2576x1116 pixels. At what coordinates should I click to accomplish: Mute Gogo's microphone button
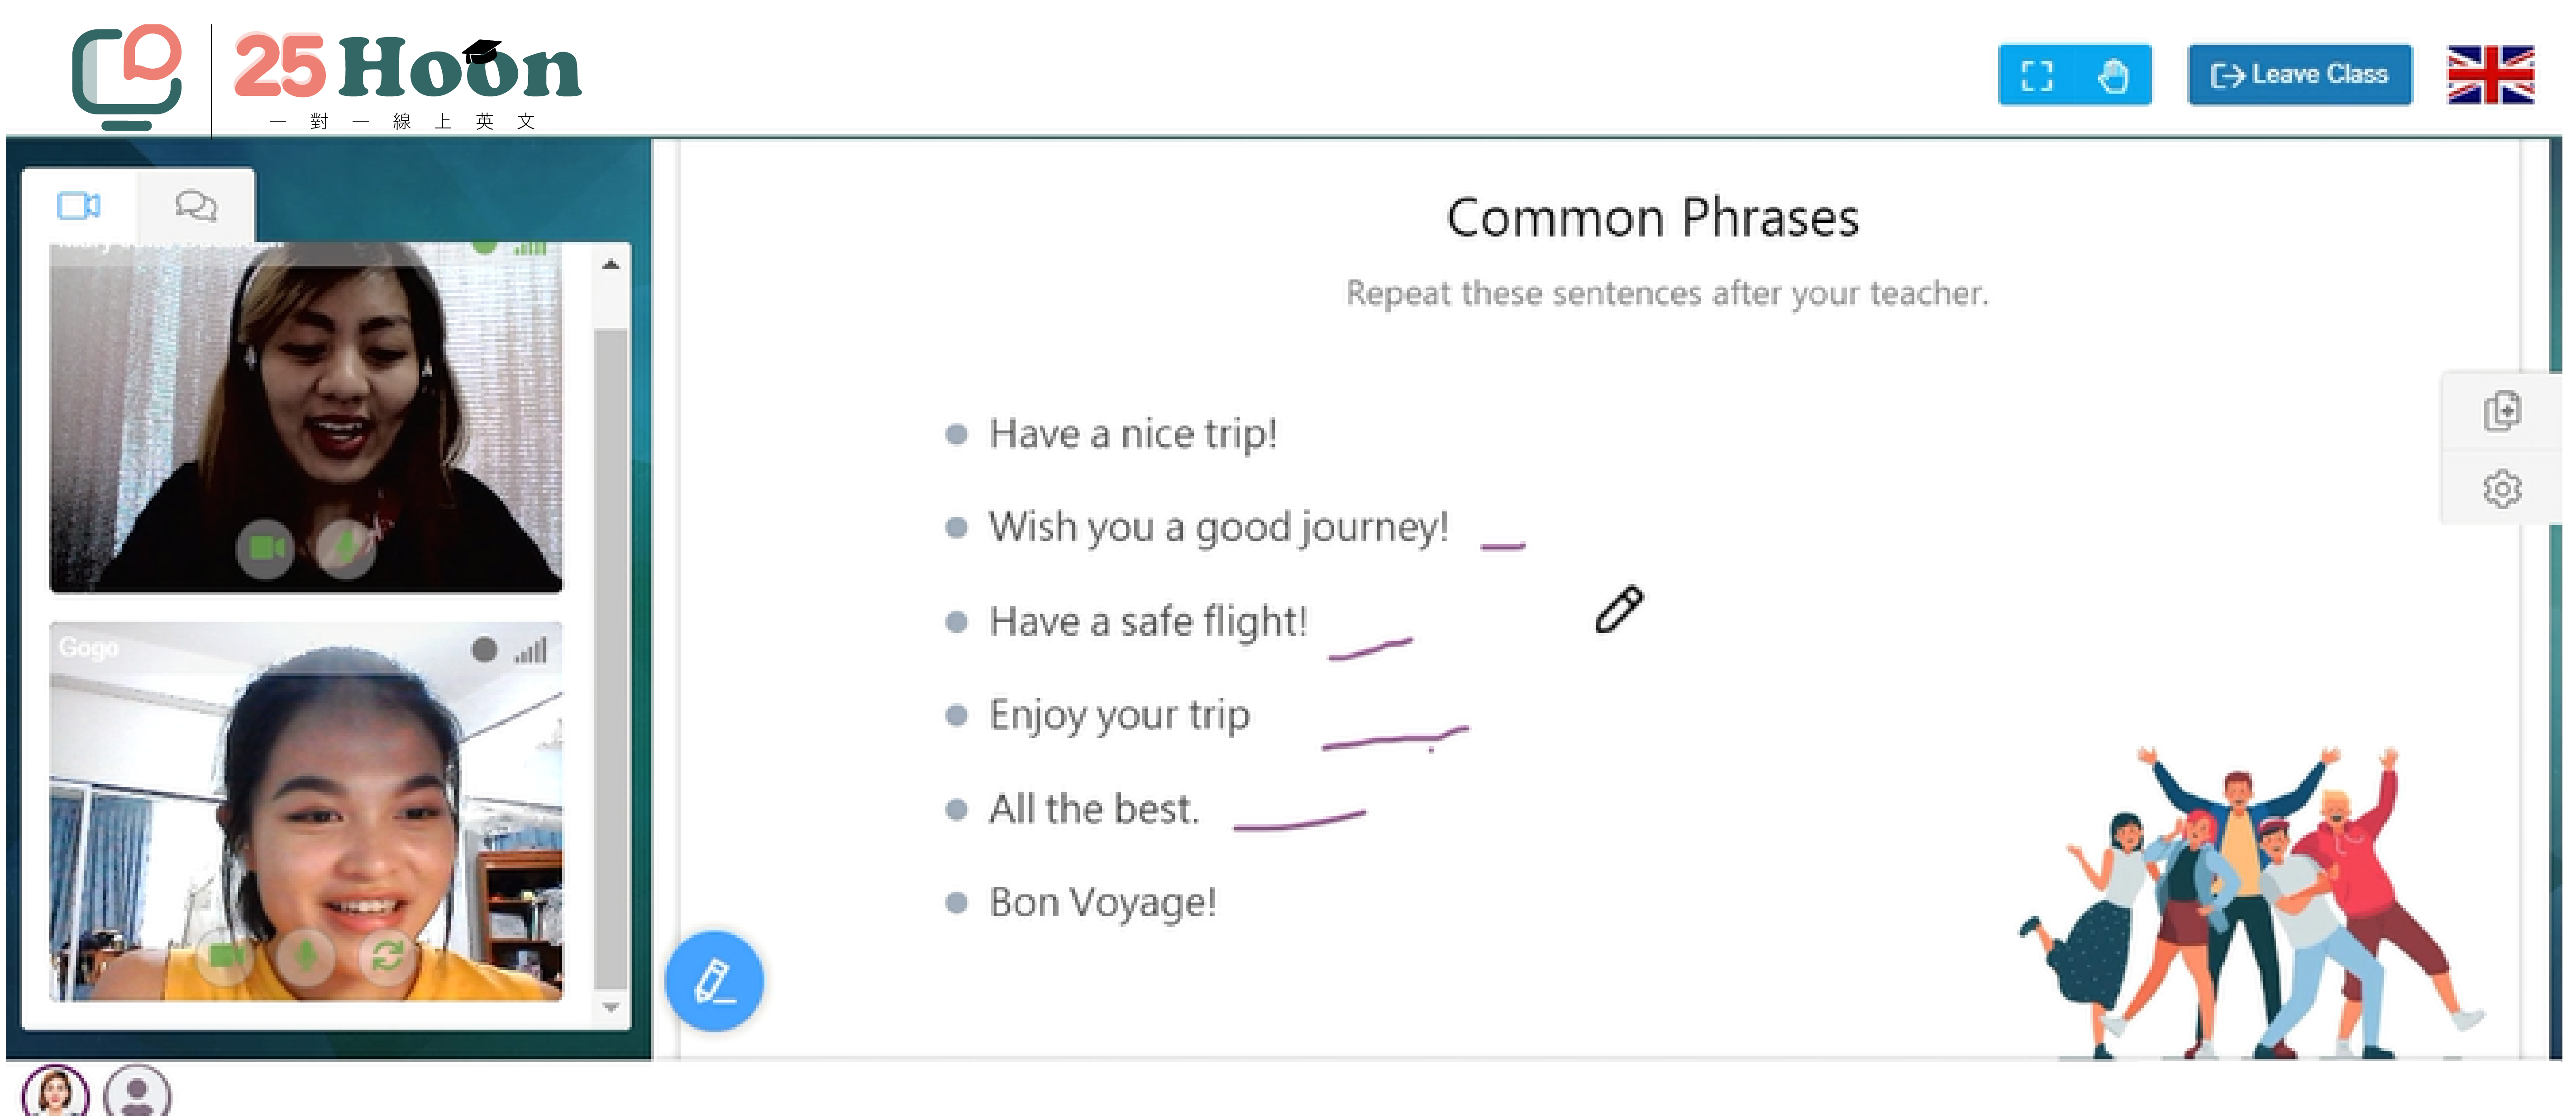click(306, 956)
